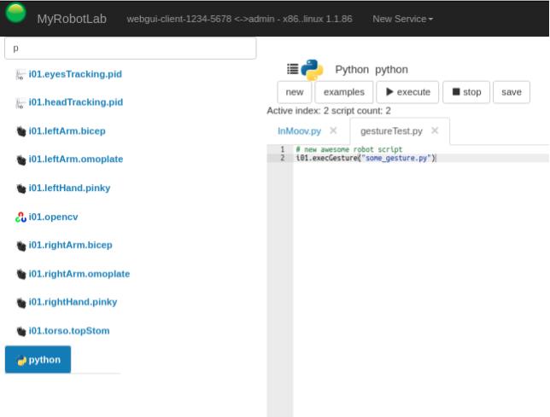Click the OpenCV logo icon
Image resolution: width=550 pixels, height=417 pixels.
coord(20,217)
